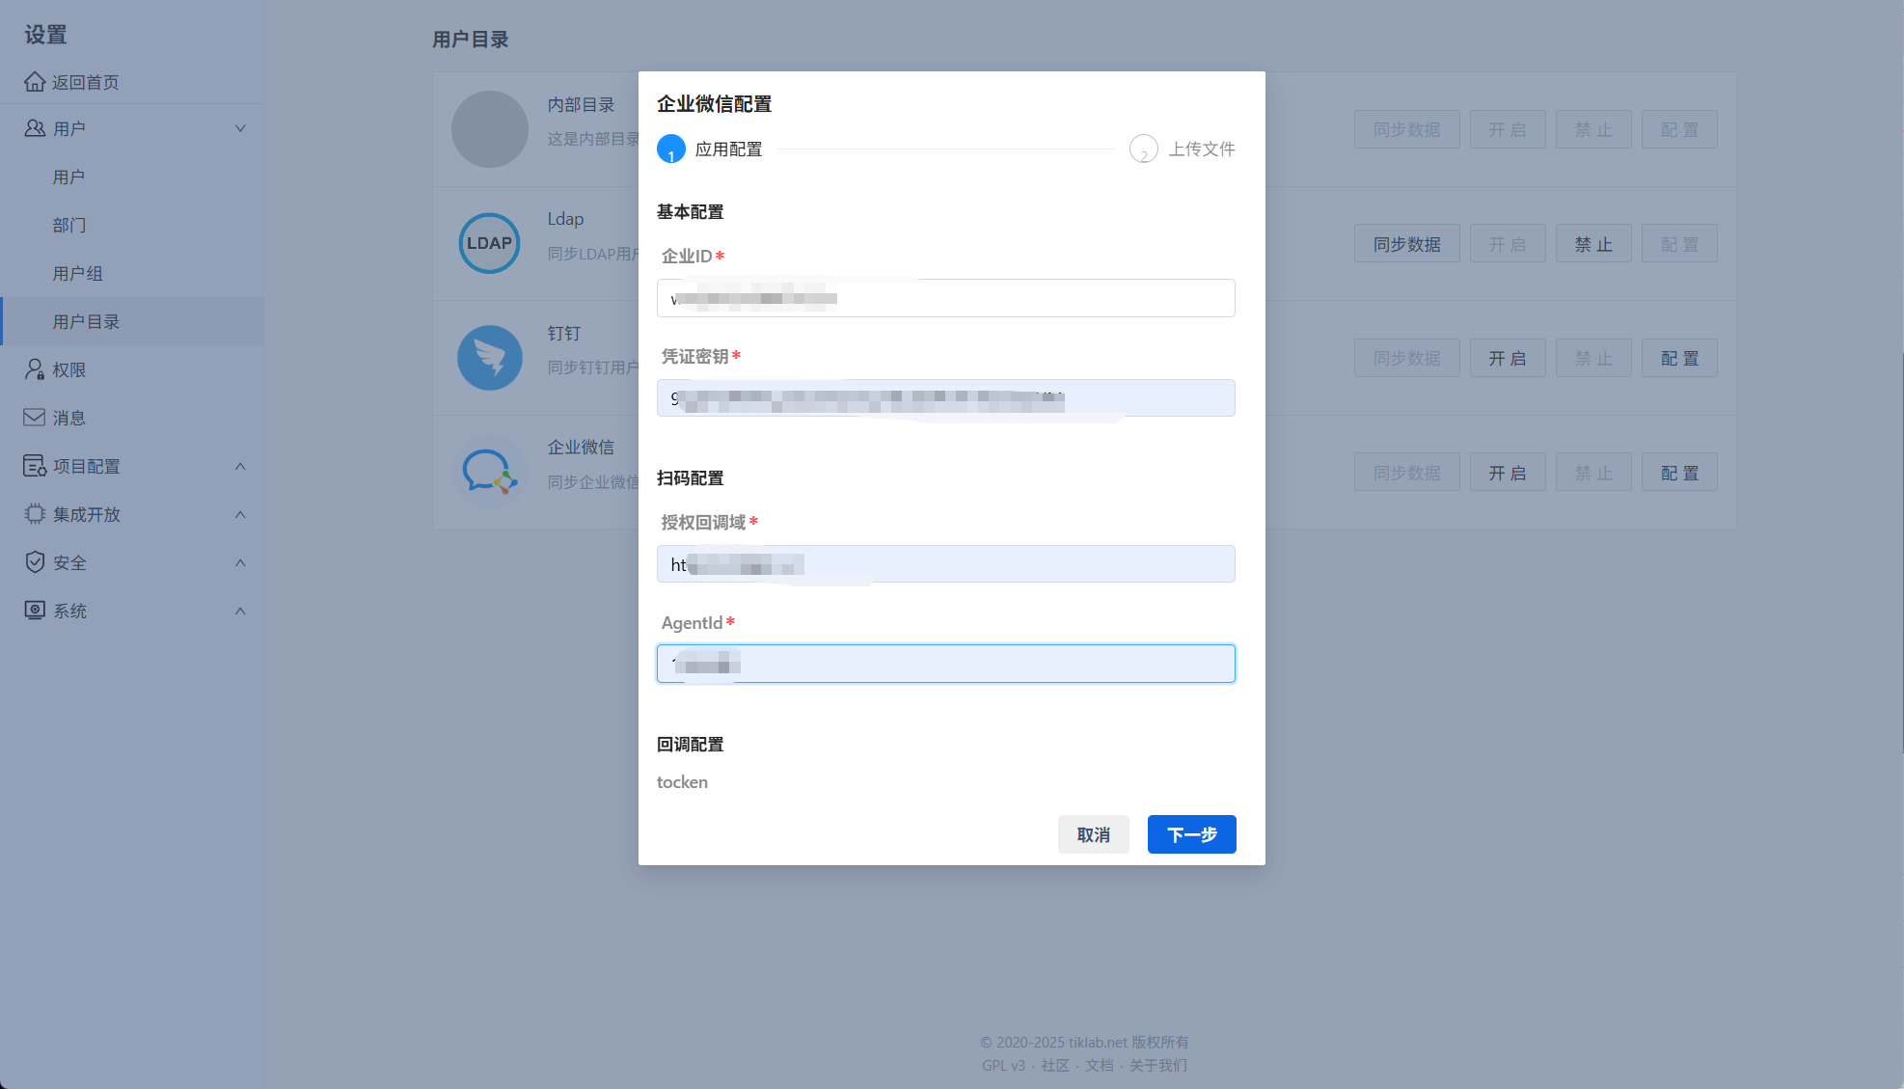
Task: Click the 安全 shield icon
Action: click(x=35, y=562)
